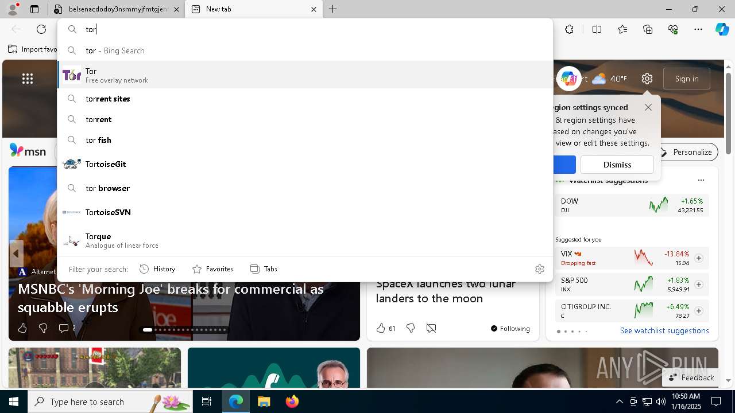This screenshot has height=413, width=735.
Task: Open SpaceX launches two lunar landers headline
Action: [x=446, y=291]
